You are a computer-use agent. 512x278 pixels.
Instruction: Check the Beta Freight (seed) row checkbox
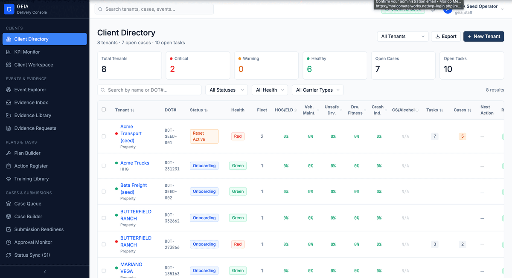(x=104, y=191)
